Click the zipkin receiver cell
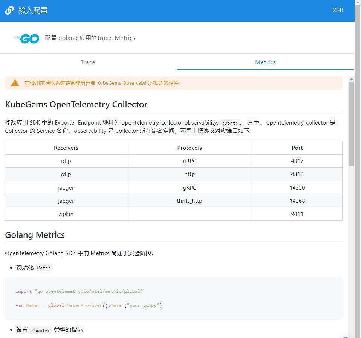361x338 pixels. coord(66,214)
